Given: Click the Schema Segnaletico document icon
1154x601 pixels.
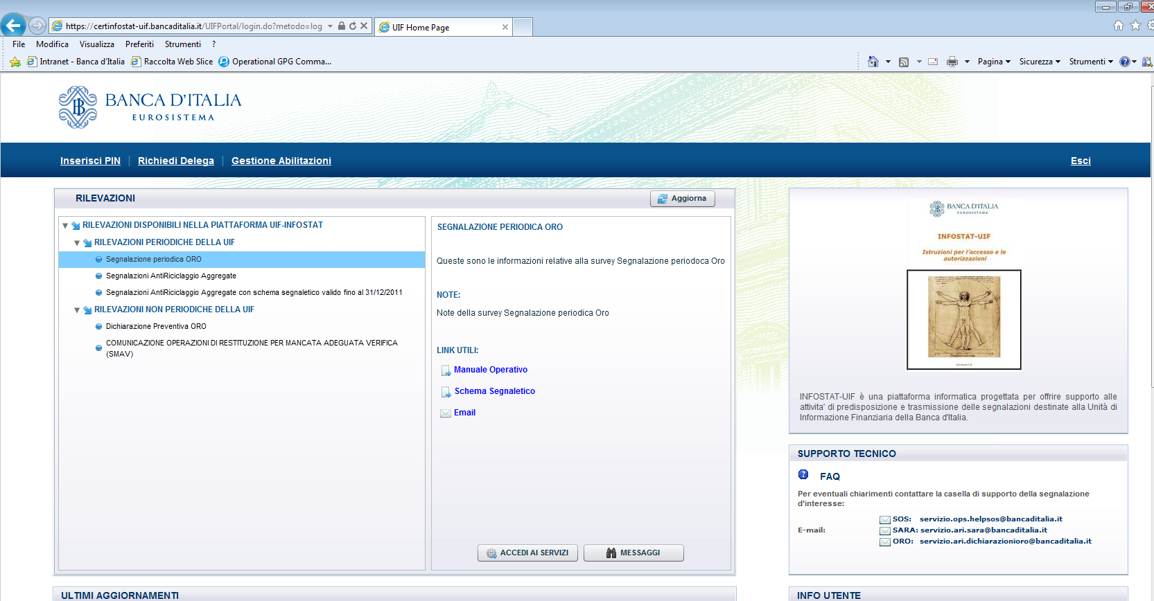Looking at the screenshot, I should tap(446, 393).
